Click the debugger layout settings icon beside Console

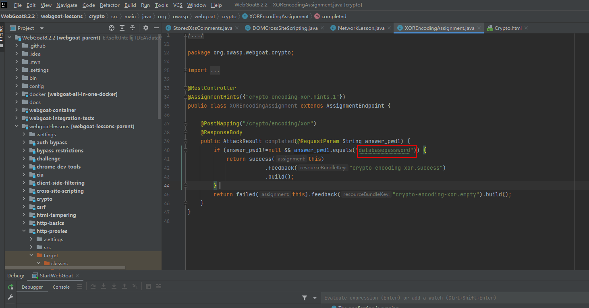[x=80, y=286]
